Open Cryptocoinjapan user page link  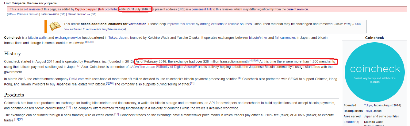pos(86,9)
